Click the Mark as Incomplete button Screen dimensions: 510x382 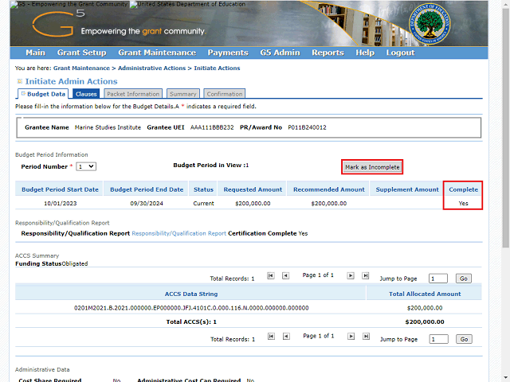click(372, 167)
